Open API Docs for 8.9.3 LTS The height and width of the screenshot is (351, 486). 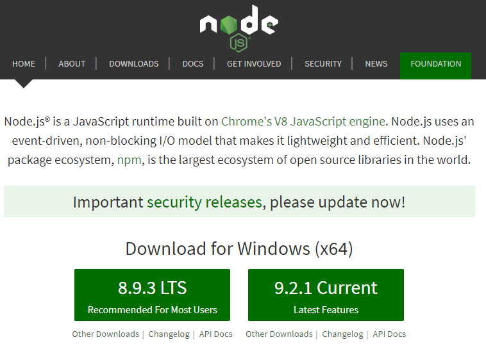point(215,334)
